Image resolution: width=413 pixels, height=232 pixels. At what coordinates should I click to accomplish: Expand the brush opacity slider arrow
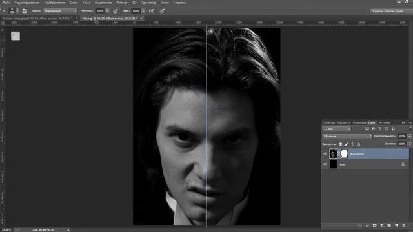pos(107,11)
